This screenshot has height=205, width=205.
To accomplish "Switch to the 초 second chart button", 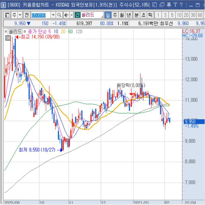I will 143,15.
